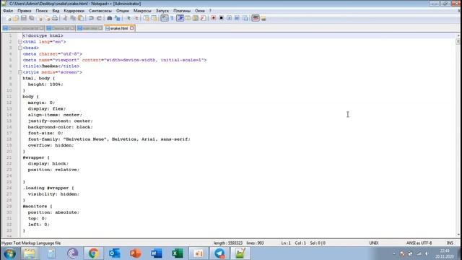Enable synchronized horizontal scrolling

point(154,18)
